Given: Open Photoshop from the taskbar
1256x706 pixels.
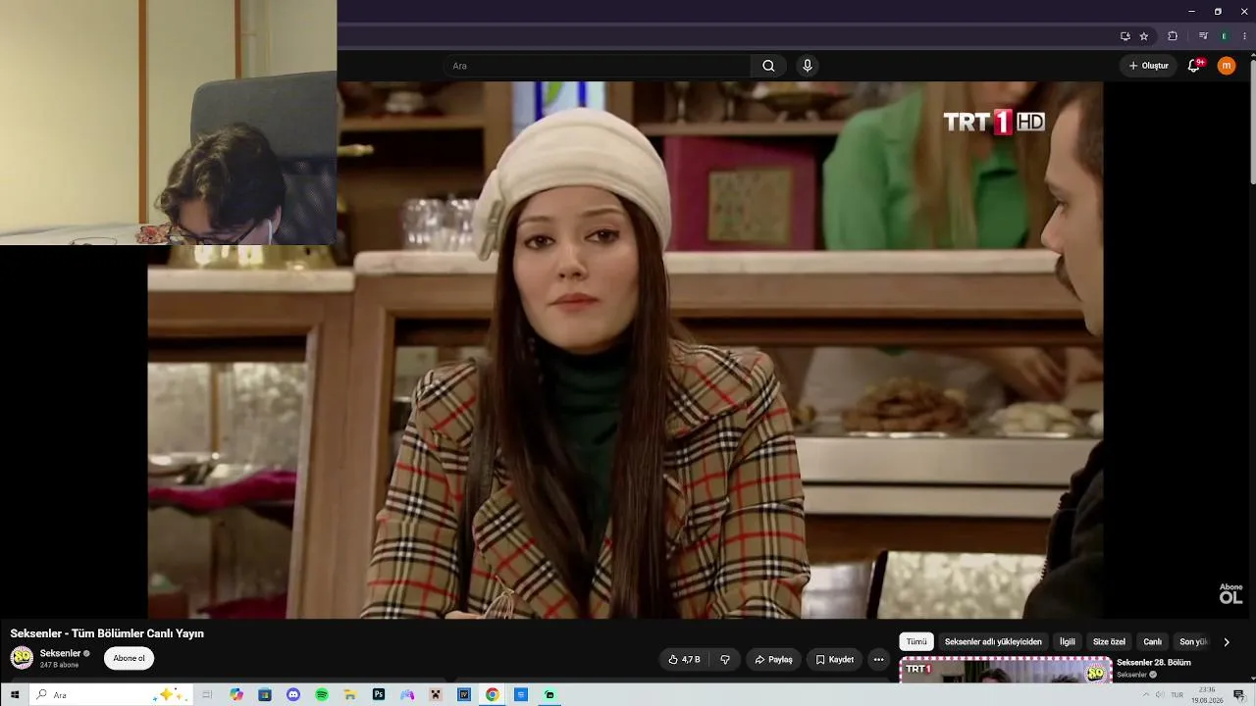Looking at the screenshot, I should click(379, 695).
